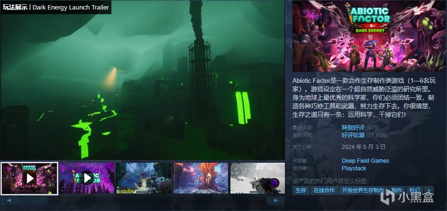Click the Abiotic Factor game description paragraph
The height and width of the screenshot is (211, 447).
364,98
